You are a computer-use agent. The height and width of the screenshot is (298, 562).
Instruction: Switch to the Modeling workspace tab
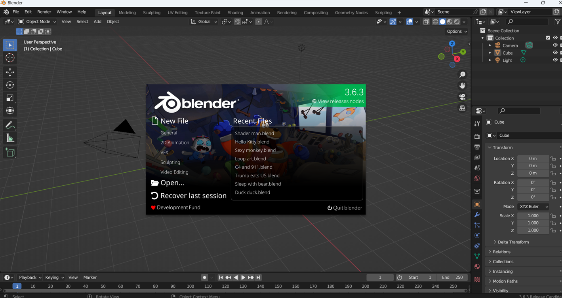click(x=127, y=13)
